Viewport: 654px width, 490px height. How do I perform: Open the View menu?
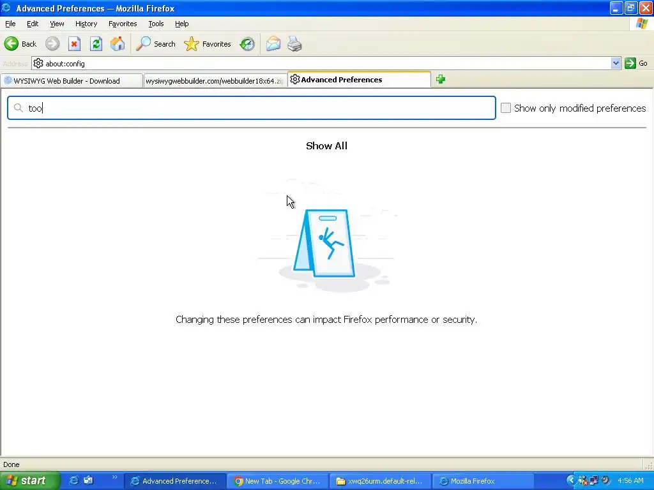[57, 24]
